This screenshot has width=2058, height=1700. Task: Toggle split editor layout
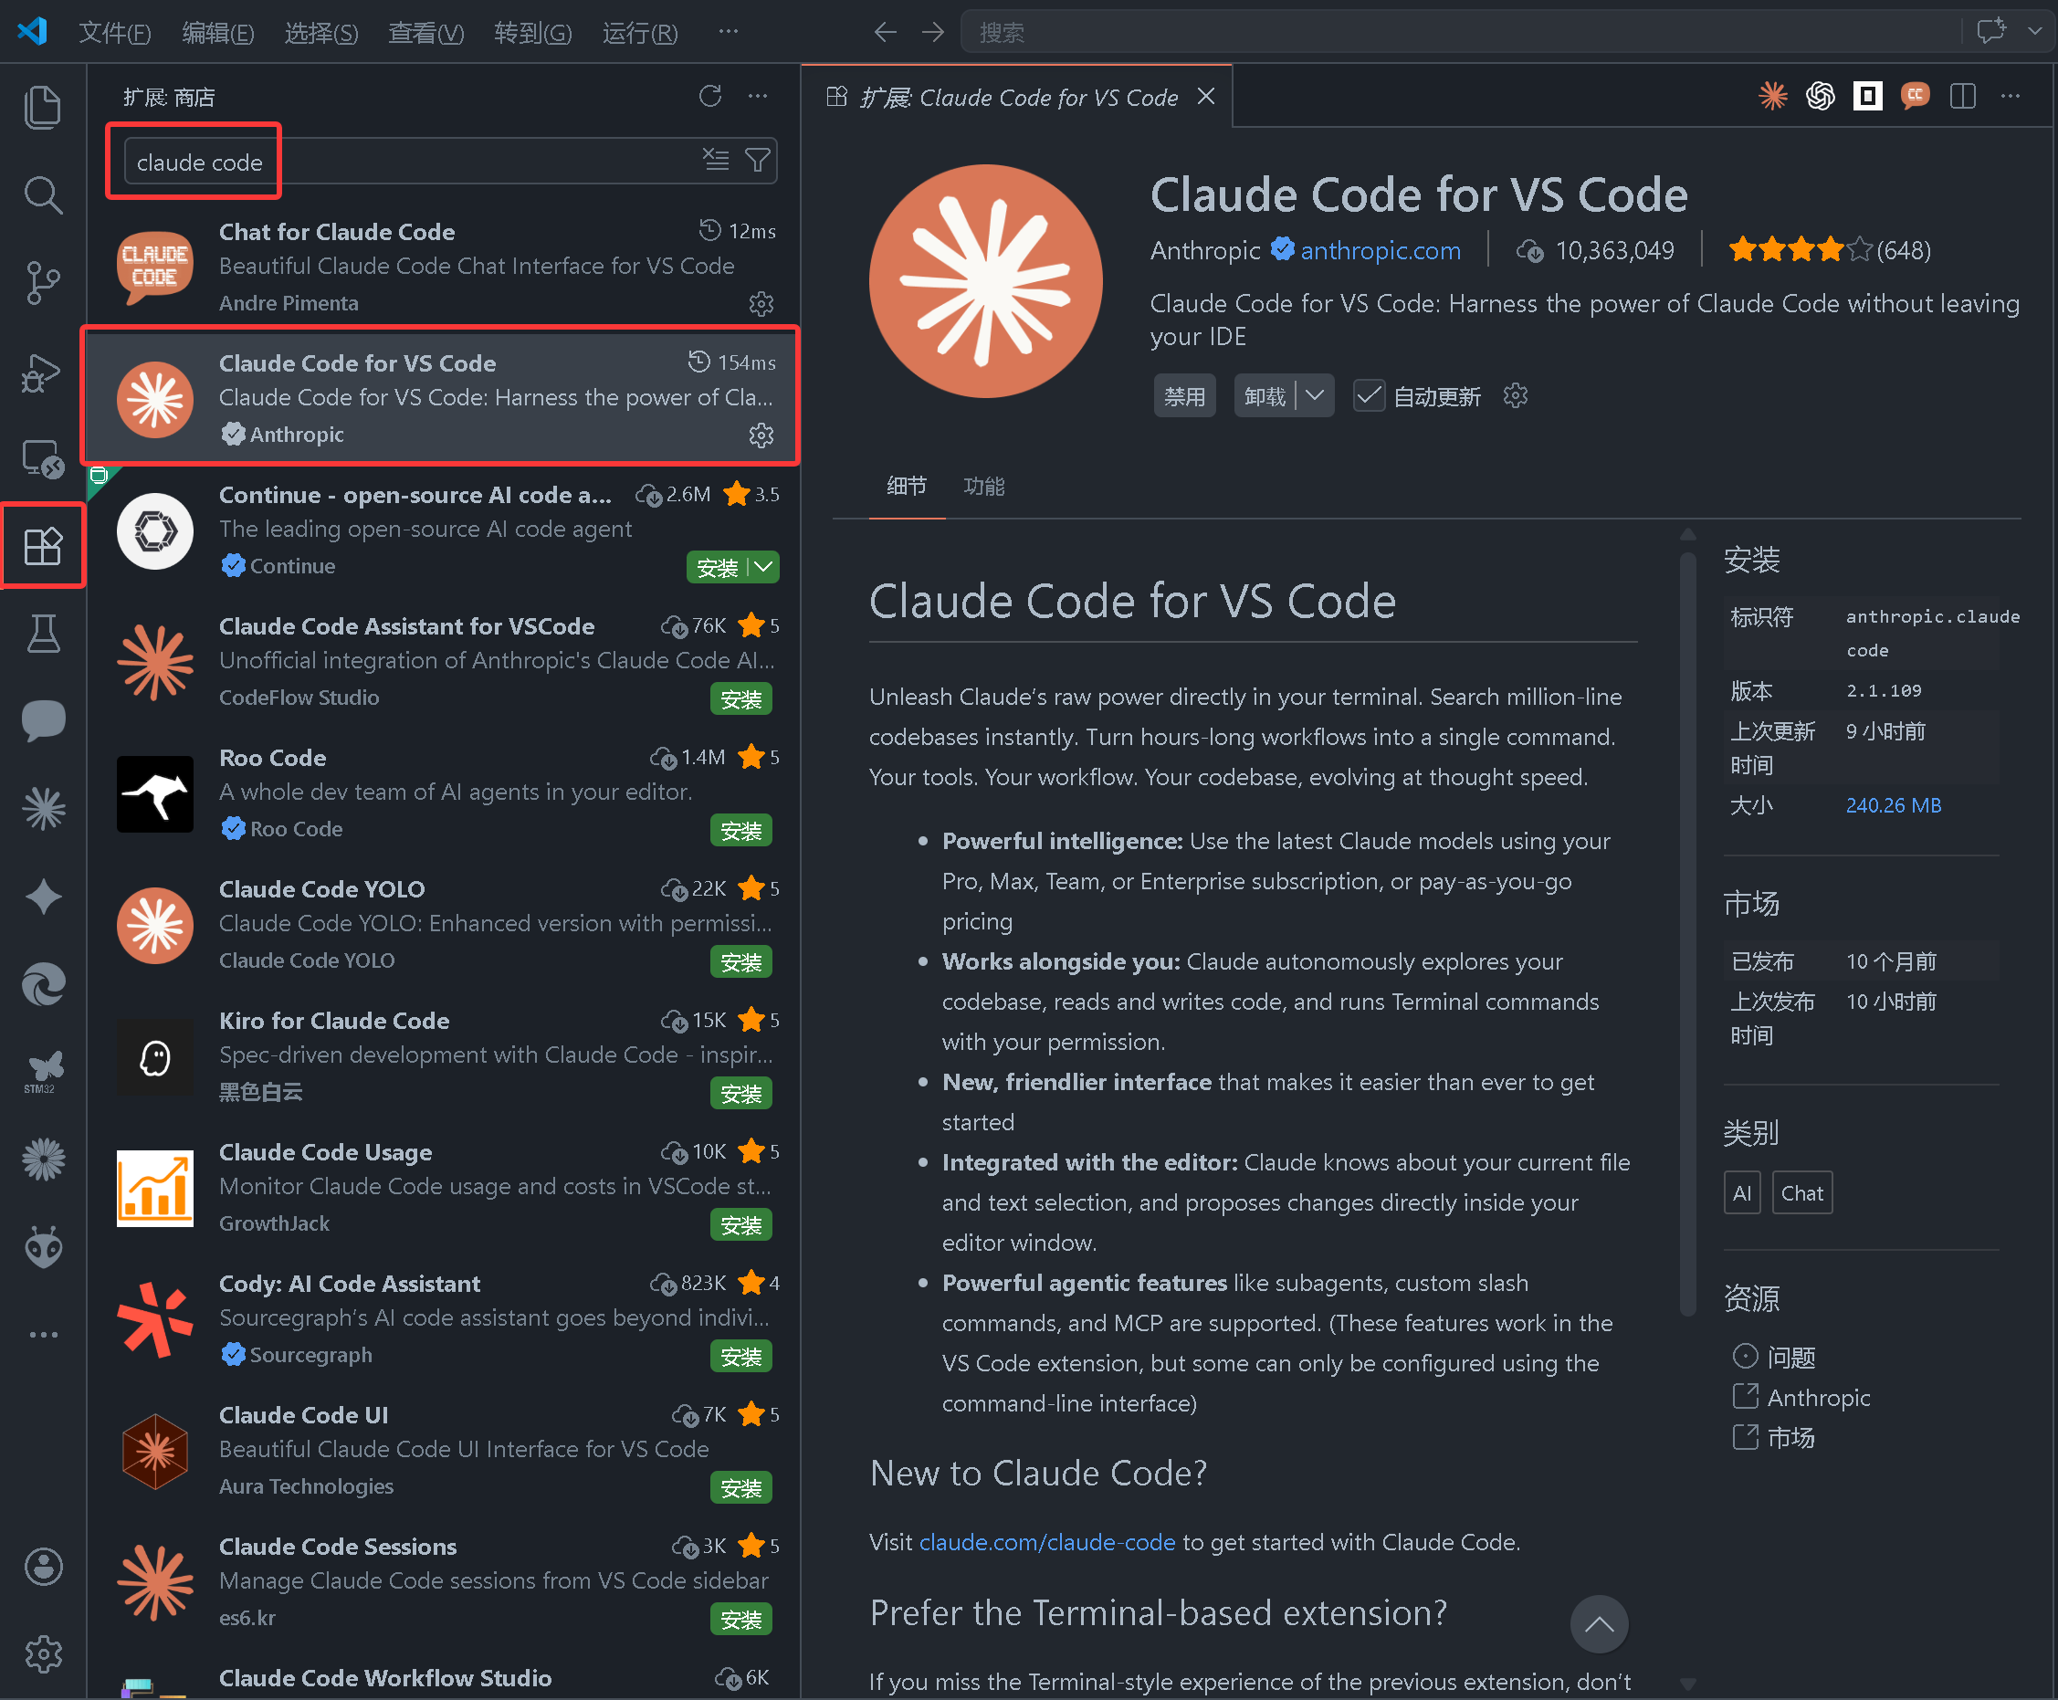tap(1962, 96)
